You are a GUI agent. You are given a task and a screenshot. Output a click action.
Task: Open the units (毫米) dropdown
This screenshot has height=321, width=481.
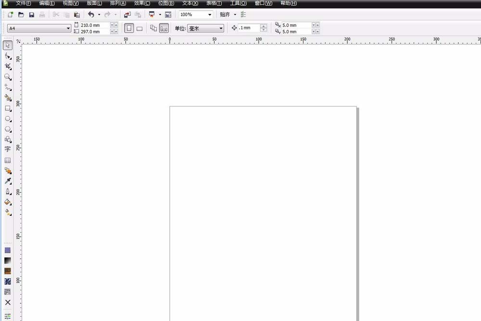click(221, 29)
